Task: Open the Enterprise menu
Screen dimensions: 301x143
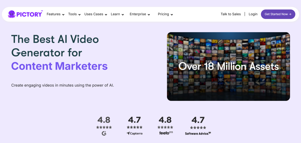Action: [x=138, y=14]
